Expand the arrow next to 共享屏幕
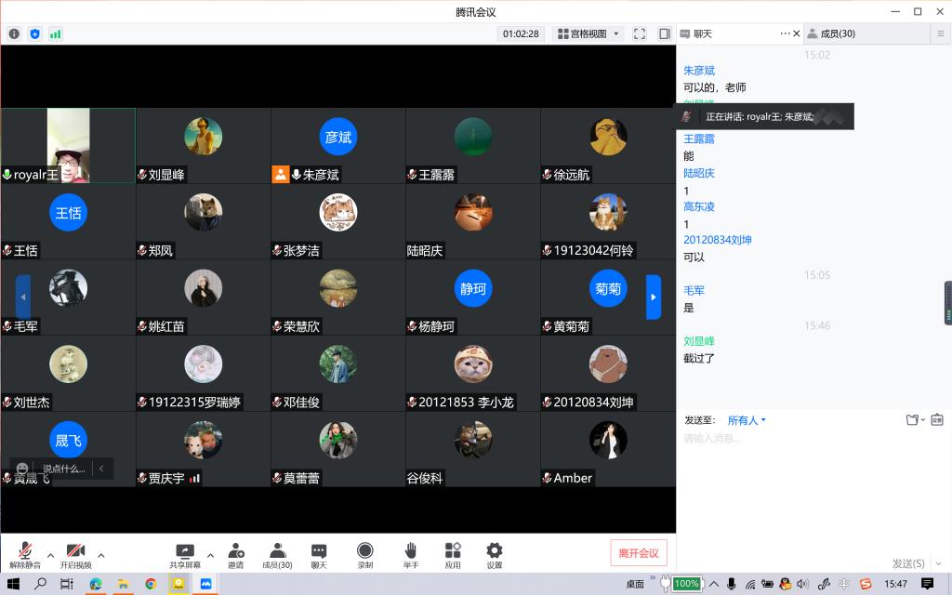 (210, 555)
